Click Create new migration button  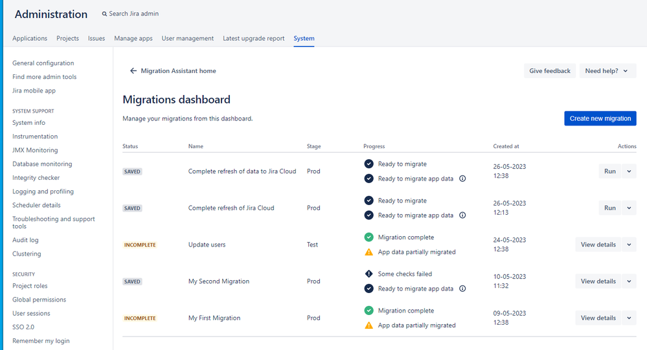click(600, 118)
